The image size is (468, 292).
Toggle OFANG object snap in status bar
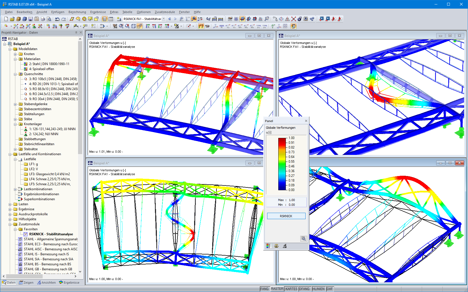(x=304, y=289)
